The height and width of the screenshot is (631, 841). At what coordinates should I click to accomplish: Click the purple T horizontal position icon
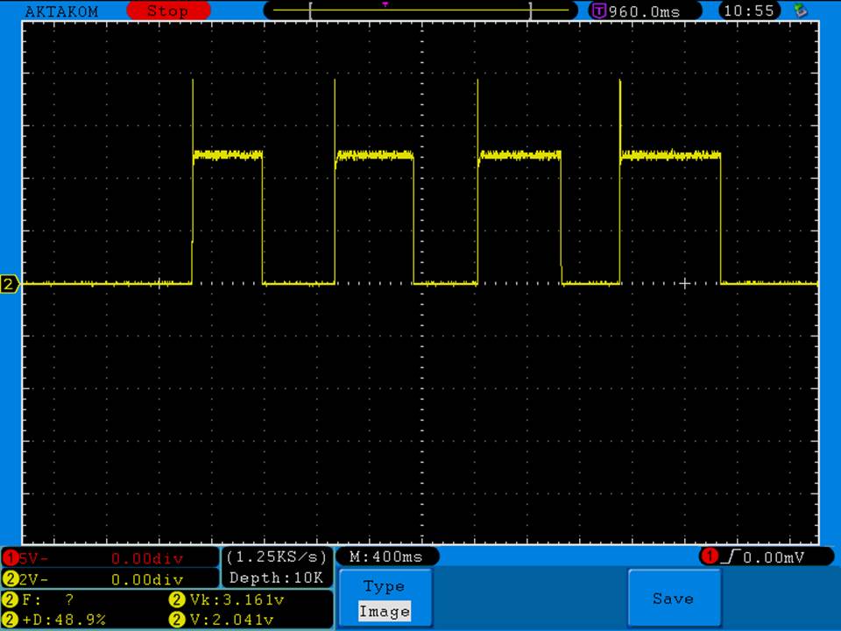(599, 11)
